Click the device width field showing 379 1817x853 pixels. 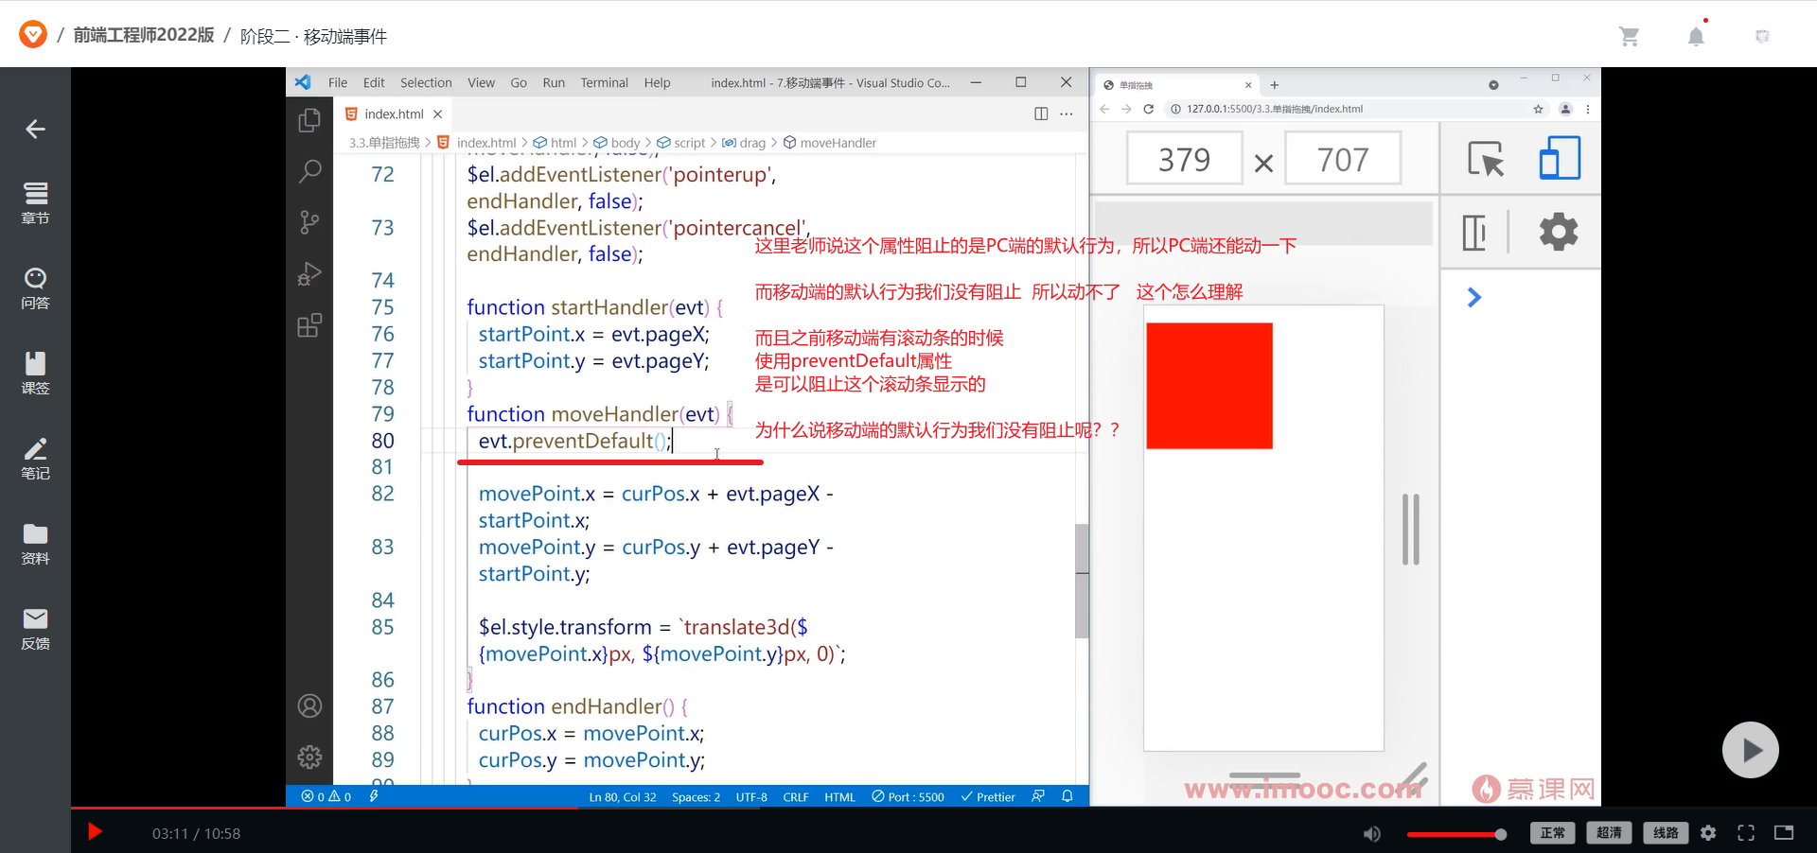[1184, 159]
